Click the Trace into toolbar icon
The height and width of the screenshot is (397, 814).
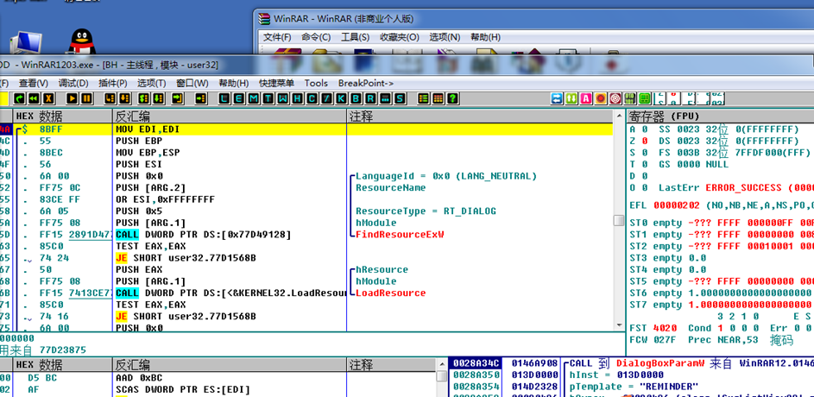click(x=144, y=98)
